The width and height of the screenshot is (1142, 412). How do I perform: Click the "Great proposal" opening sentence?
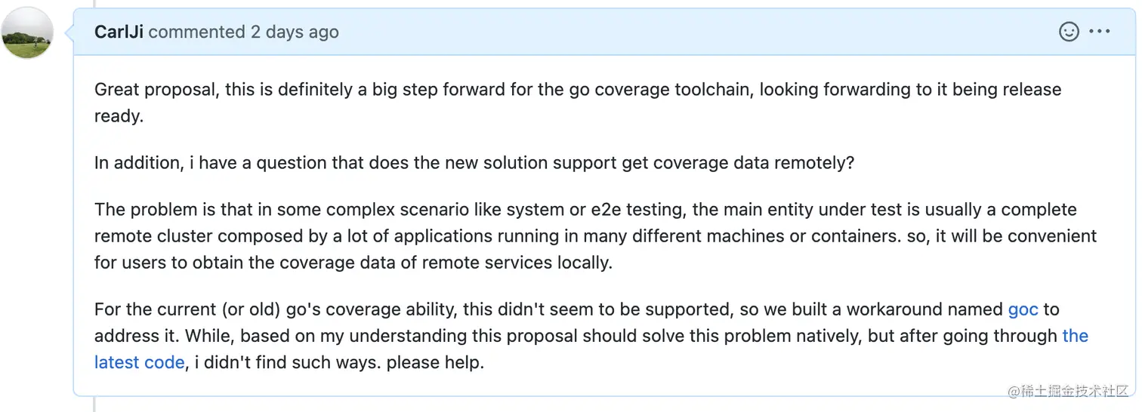pos(156,90)
